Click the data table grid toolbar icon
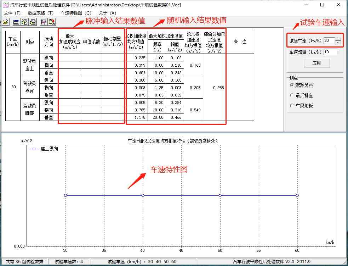Screen dimensions: 348x266 pyautogui.click(x=16, y=22)
